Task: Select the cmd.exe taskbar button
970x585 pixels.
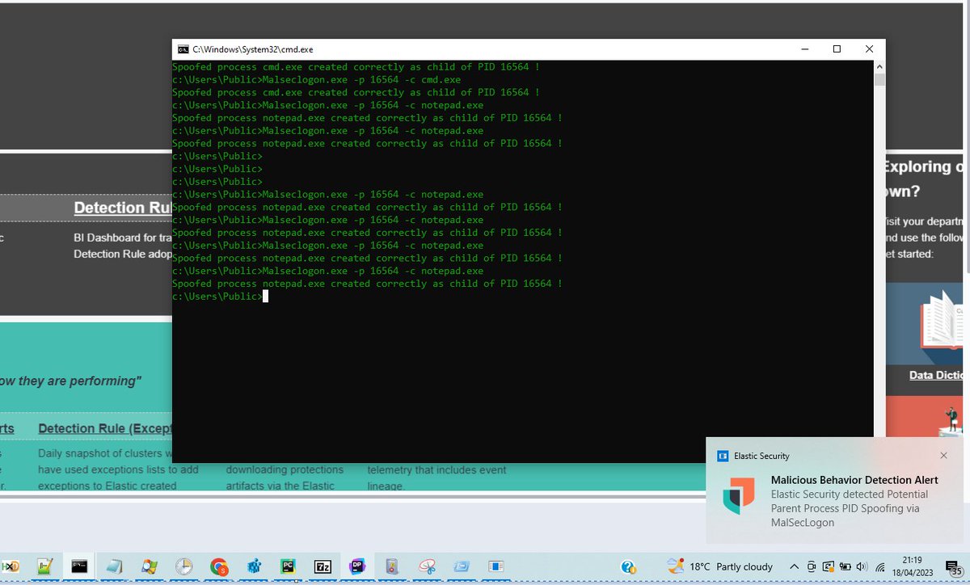Action: tap(79, 566)
